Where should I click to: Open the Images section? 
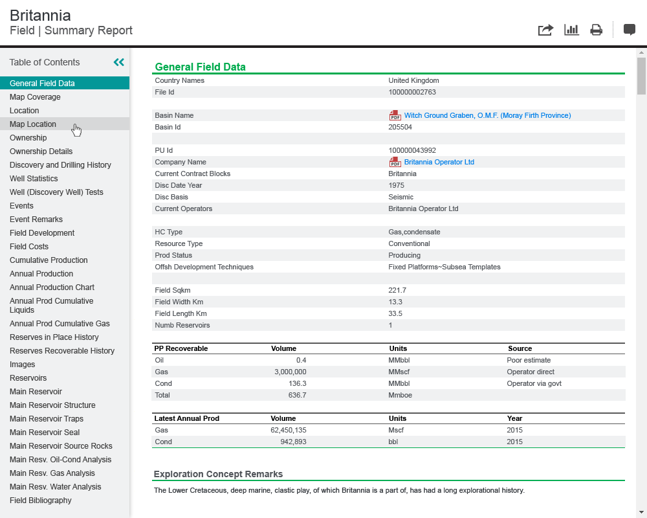coord(22,365)
